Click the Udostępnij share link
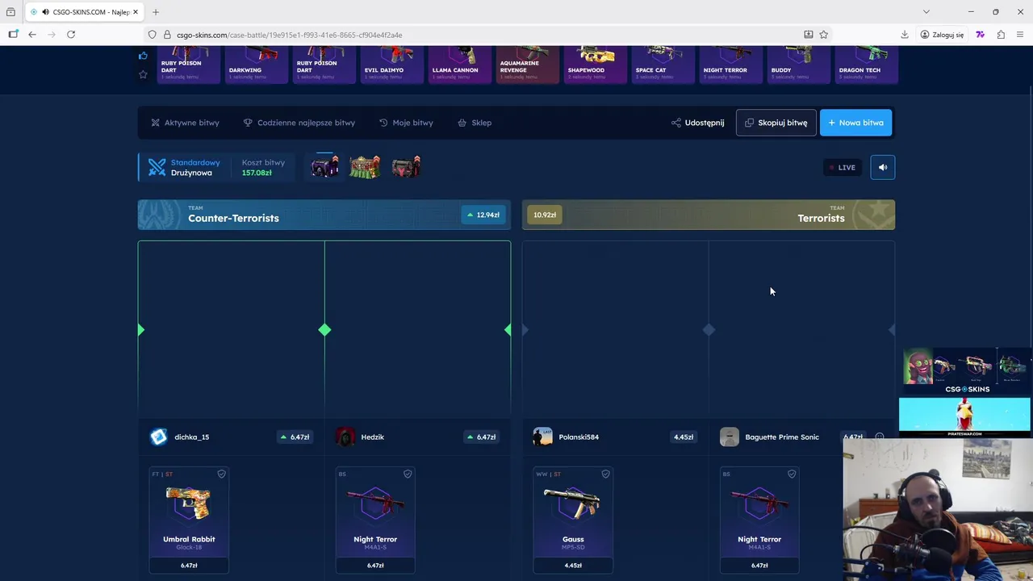 tap(697, 123)
